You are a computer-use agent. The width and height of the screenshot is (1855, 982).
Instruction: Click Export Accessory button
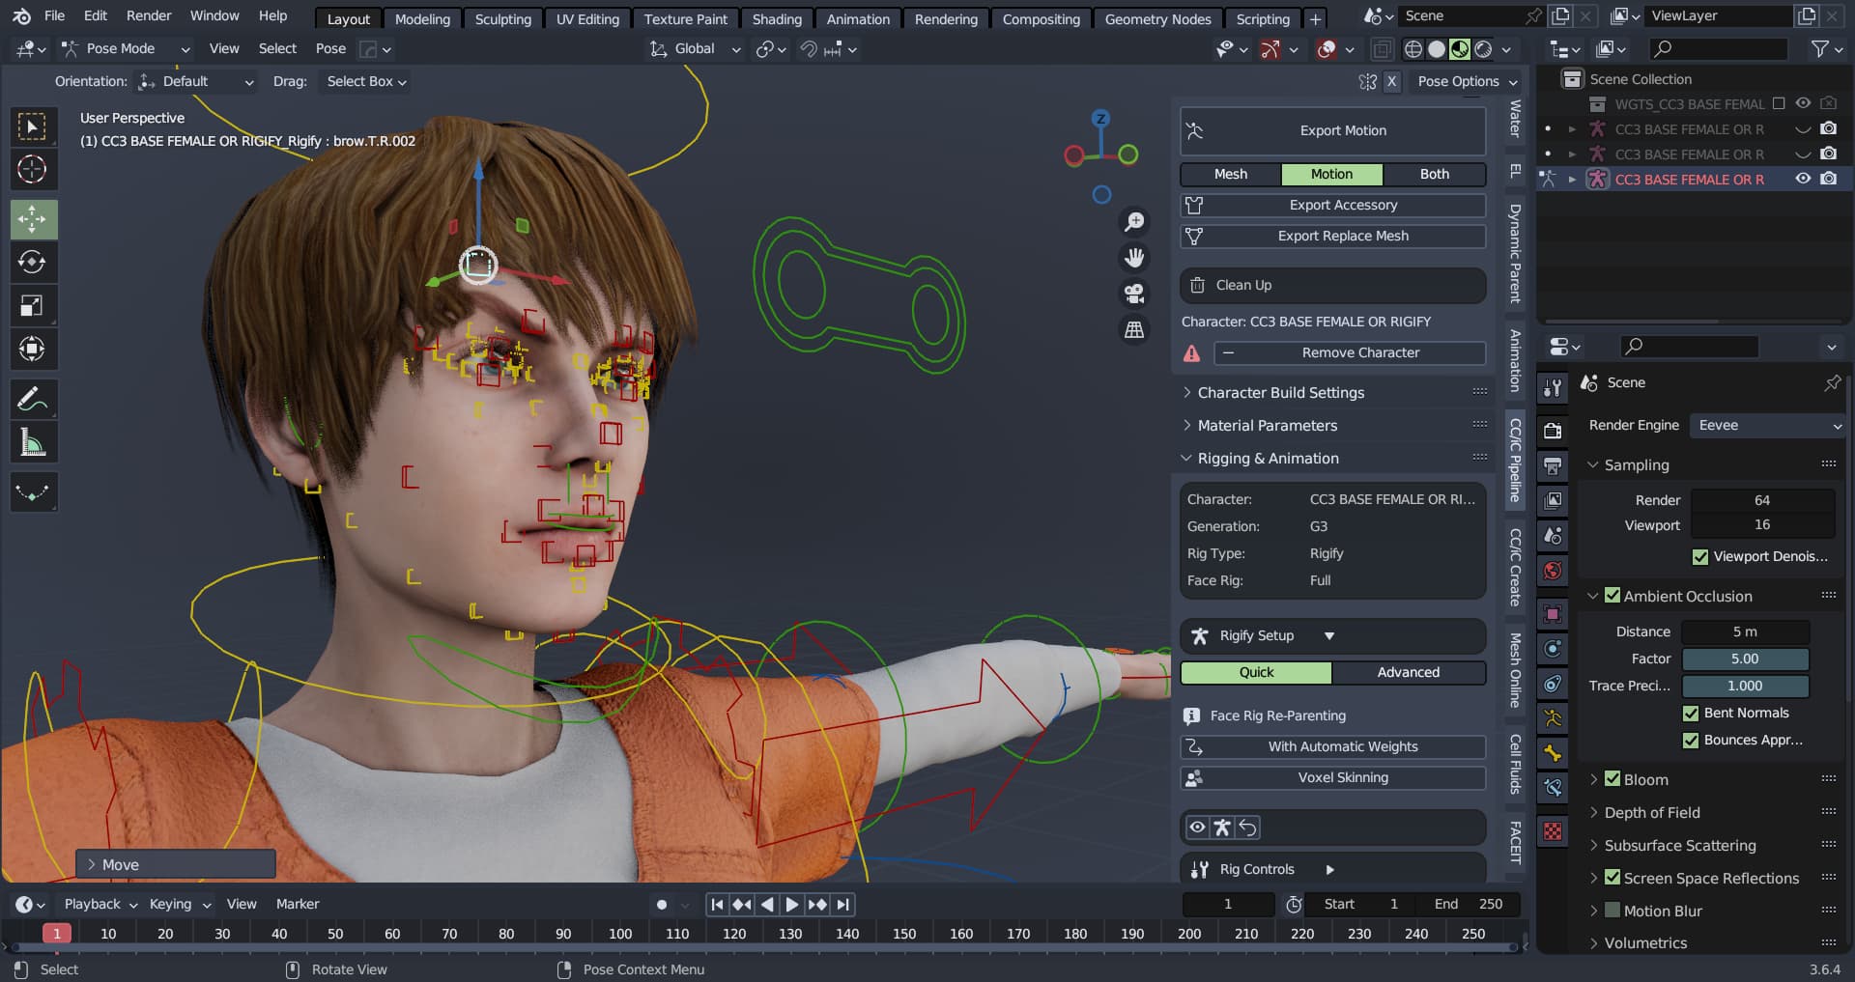click(1332, 205)
